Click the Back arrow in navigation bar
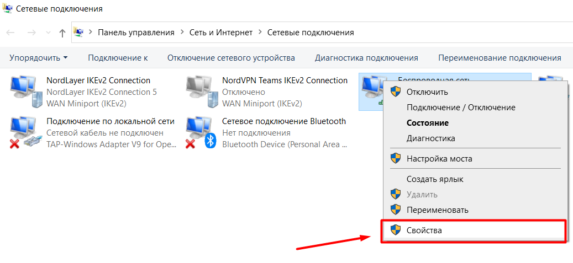This screenshot has width=573, height=263. pos(10,33)
